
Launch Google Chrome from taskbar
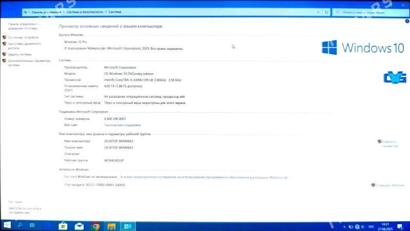click(95, 226)
